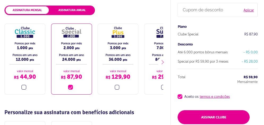Switch to Assinatura Anual tab
The image size is (264, 125).
click(x=72, y=10)
